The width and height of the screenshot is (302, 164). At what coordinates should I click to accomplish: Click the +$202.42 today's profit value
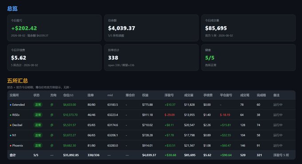pyautogui.click(x=24, y=28)
